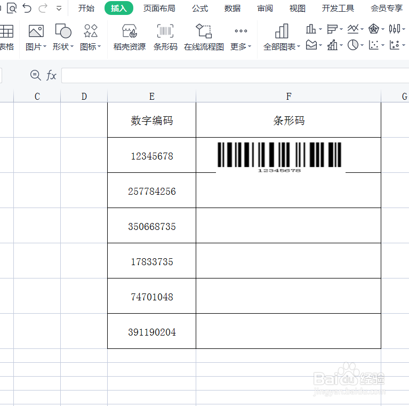The image size is (409, 406).
Task: Insert a scatter chart
Action: [x=373, y=45]
